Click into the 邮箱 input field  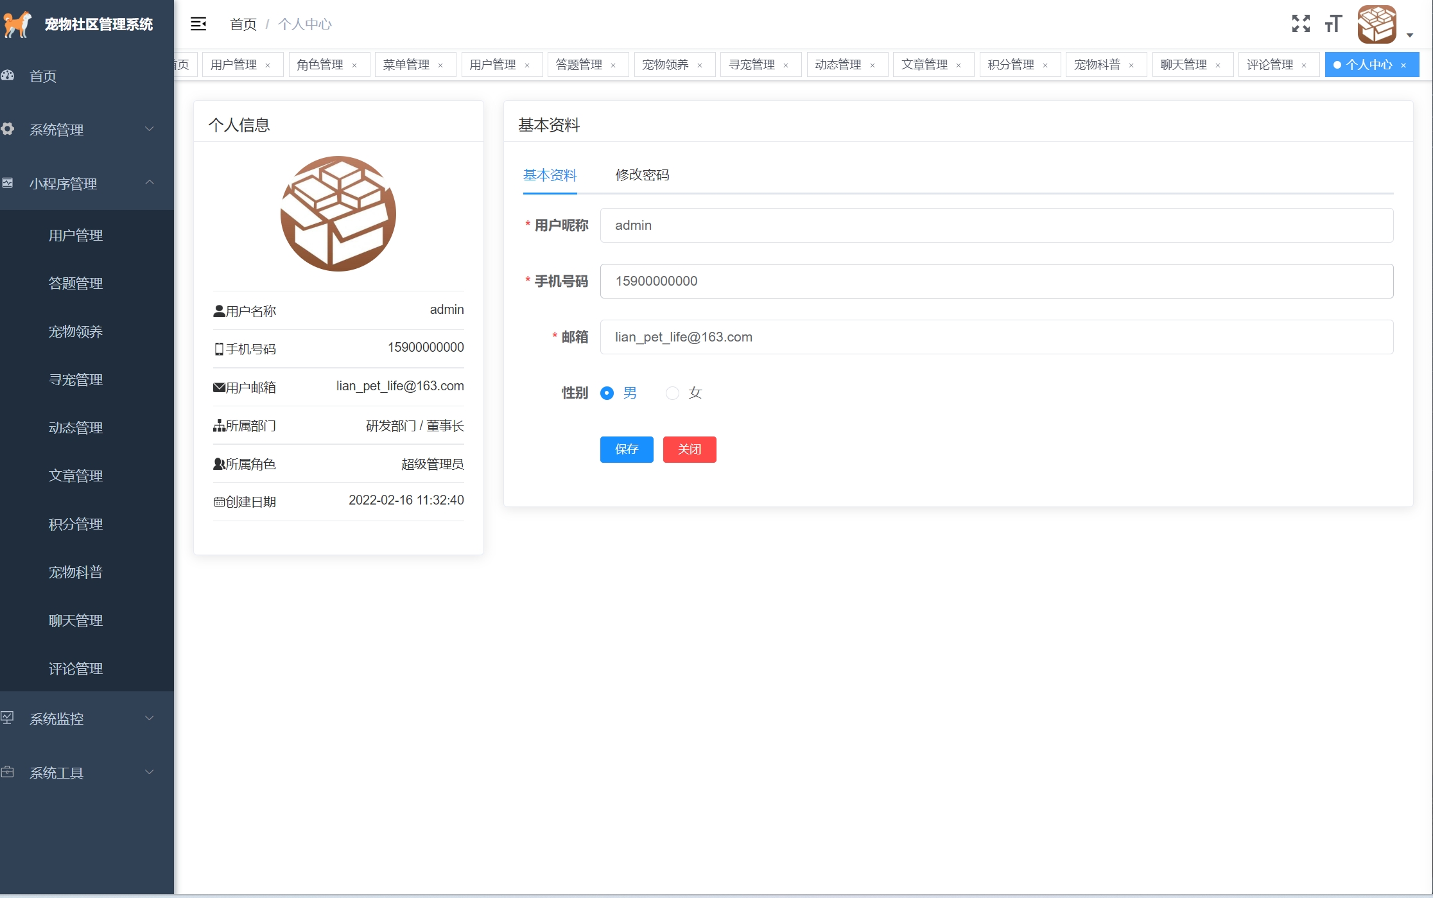coord(996,337)
